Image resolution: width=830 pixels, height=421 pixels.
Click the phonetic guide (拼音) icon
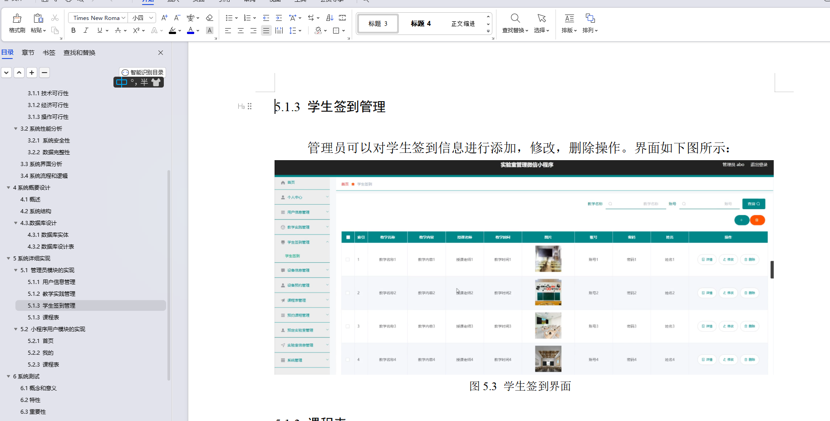(191, 17)
